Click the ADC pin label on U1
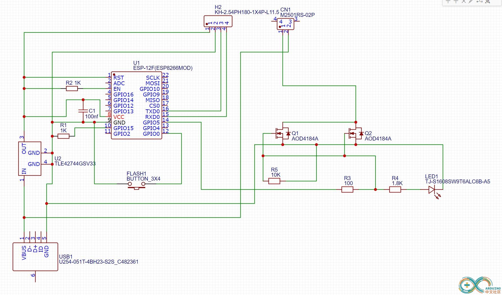The image size is (502, 295). point(119,83)
